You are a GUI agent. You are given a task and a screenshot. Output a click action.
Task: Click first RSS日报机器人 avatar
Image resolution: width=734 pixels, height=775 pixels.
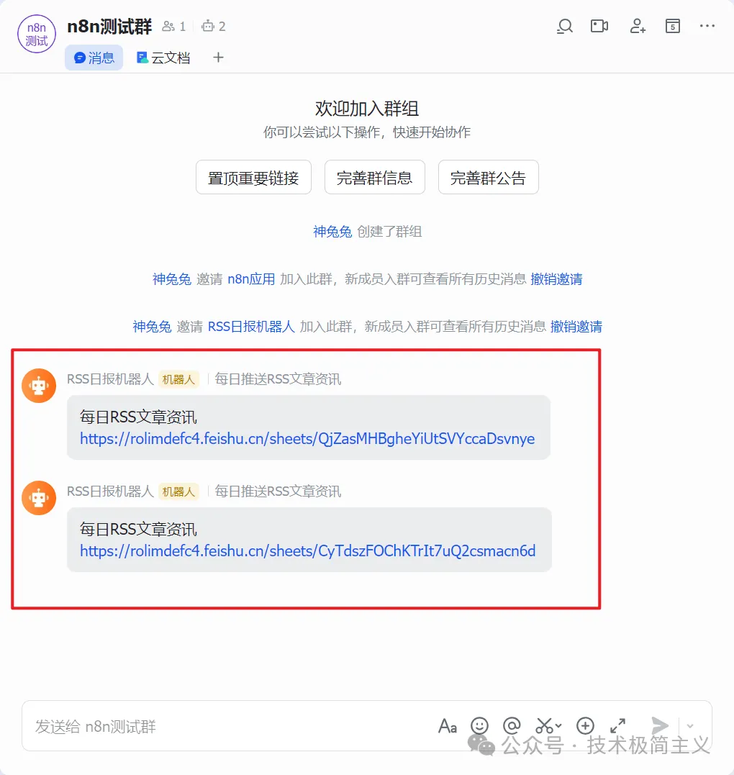[39, 386]
